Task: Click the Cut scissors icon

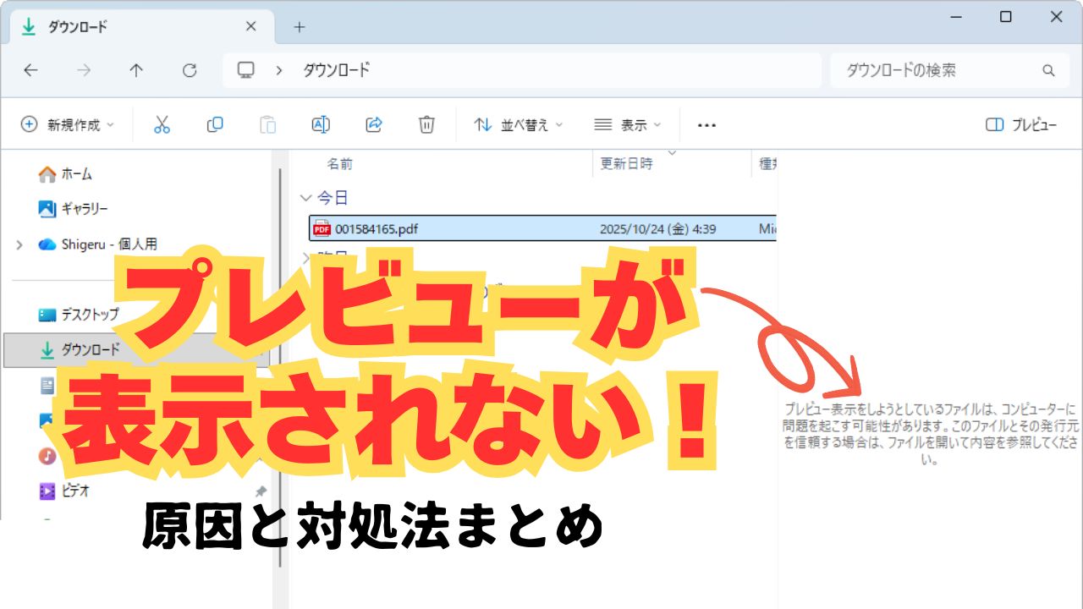Action: pyautogui.click(x=162, y=124)
